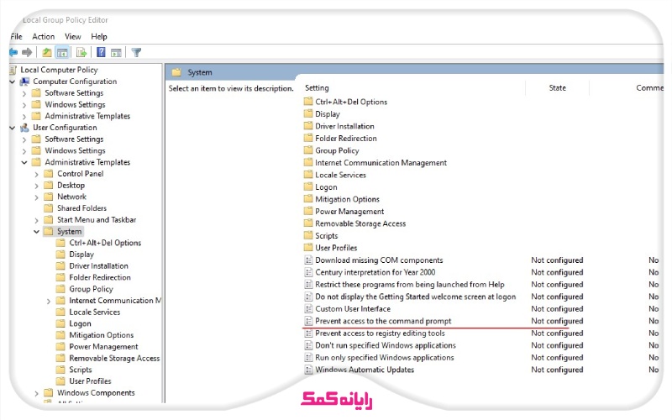Open Help via blue question mark icon
Screen dimensions: 672x420
point(101,52)
